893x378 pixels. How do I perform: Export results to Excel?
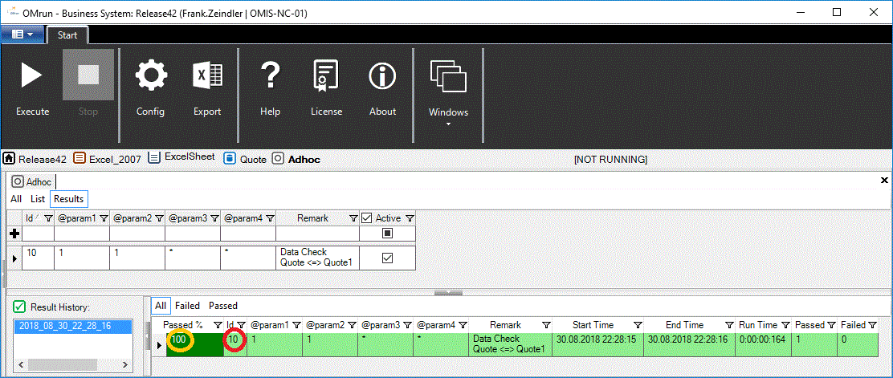(x=207, y=75)
